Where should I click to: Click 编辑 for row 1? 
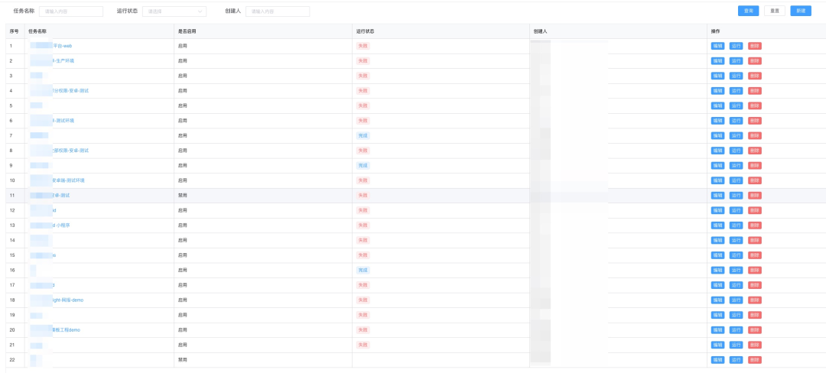(x=717, y=46)
